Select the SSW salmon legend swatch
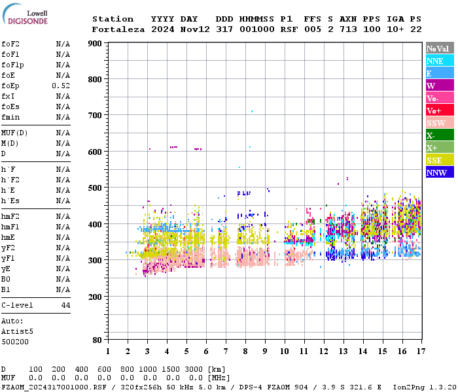The image size is (458, 392). click(x=440, y=123)
